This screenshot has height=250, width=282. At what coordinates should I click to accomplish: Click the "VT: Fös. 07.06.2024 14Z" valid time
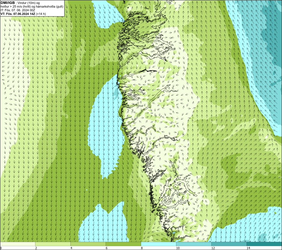[18, 14]
